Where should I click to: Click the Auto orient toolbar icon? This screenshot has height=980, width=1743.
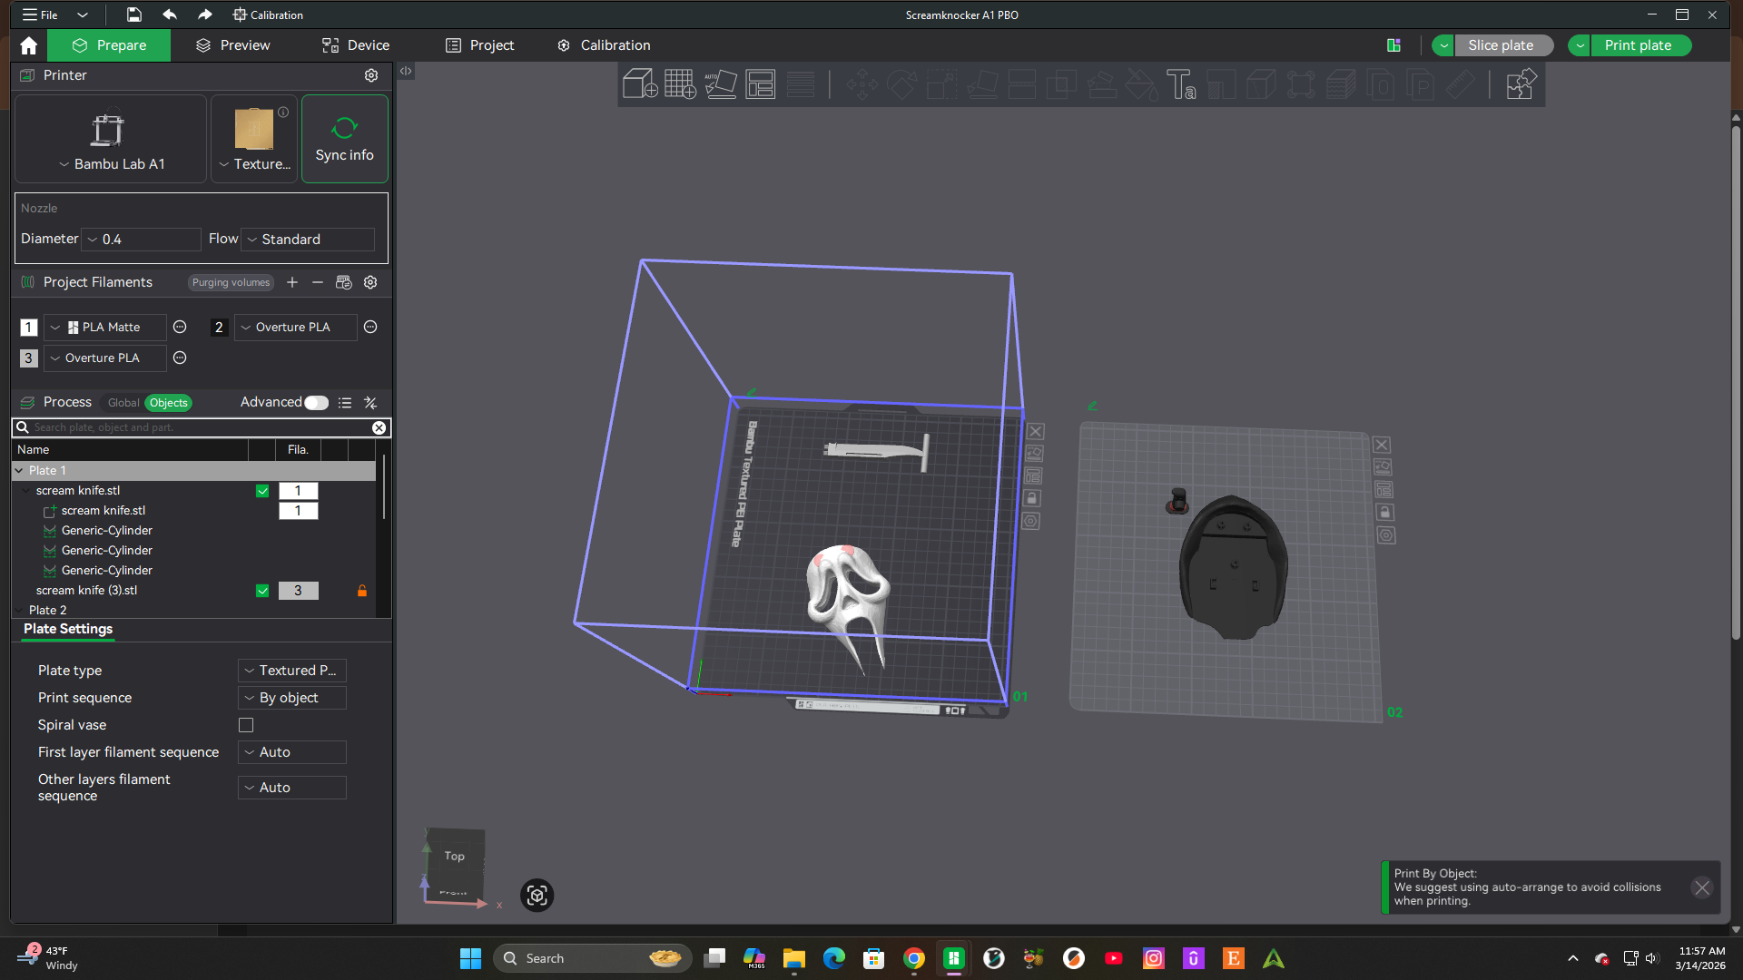(720, 84)
